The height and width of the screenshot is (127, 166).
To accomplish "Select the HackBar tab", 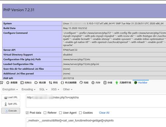I will [x=141, y=83].
